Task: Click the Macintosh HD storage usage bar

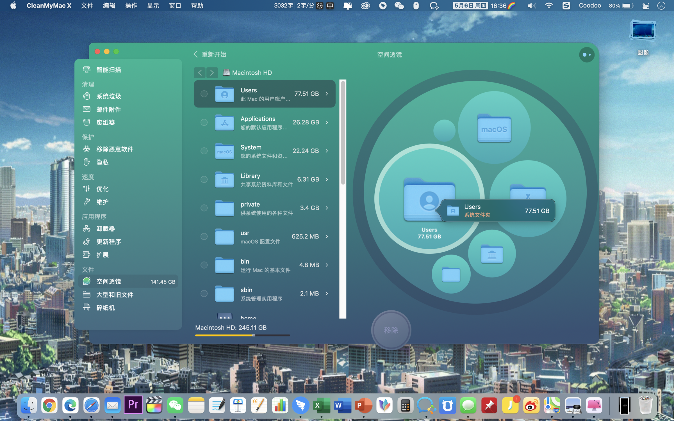Action: (x=242, y=335)
